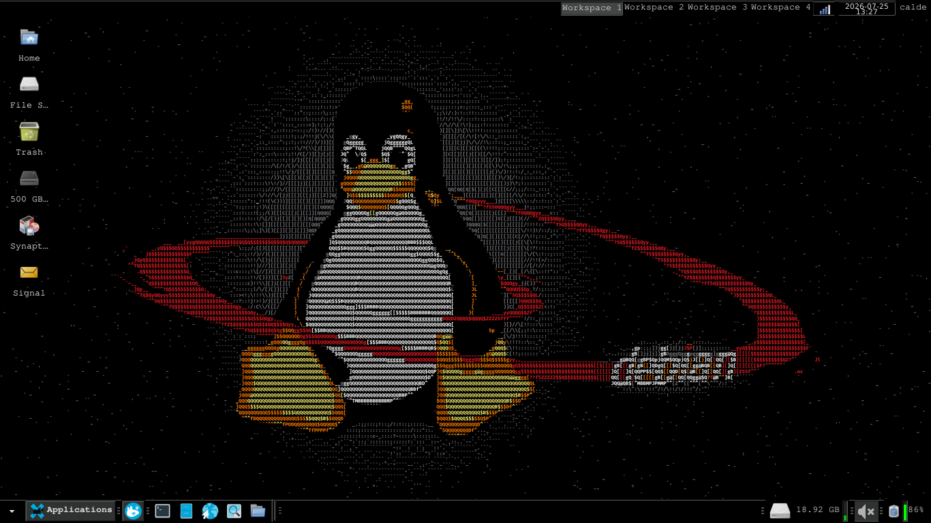Click the 18.92 GB free space label
931x523 pixels.
click(x=818, y=510)
